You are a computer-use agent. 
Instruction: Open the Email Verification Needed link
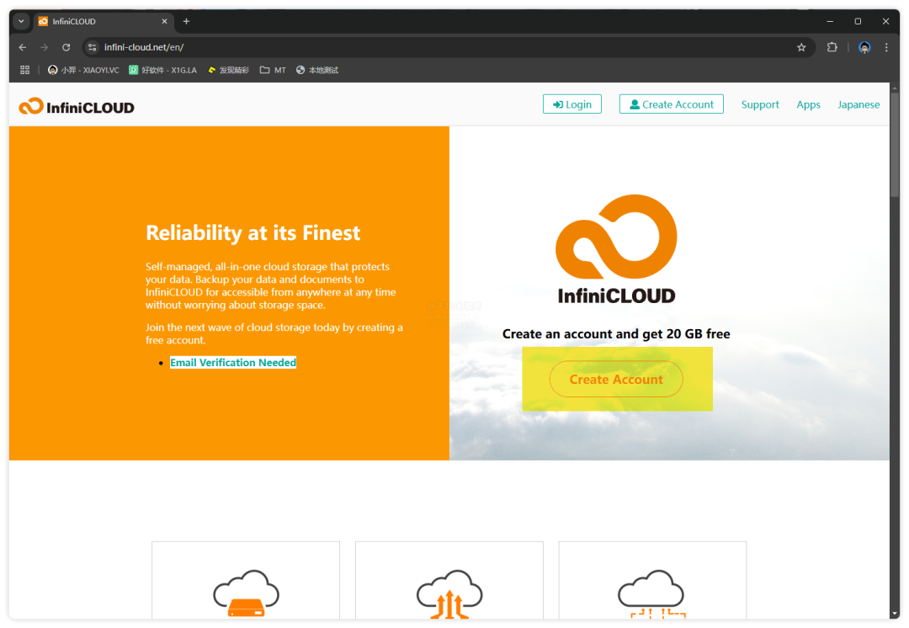point(233,363)
